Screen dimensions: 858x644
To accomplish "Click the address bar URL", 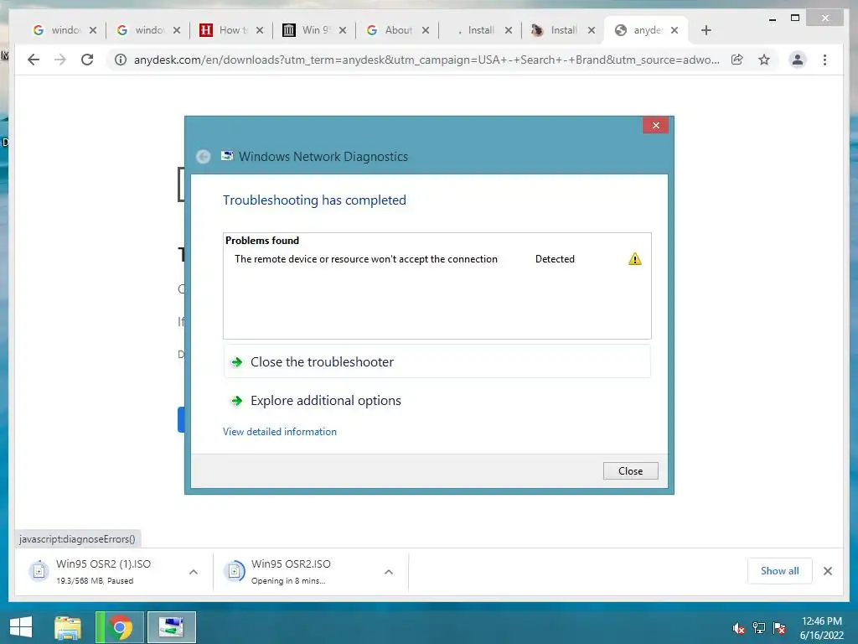I will 426,60.
